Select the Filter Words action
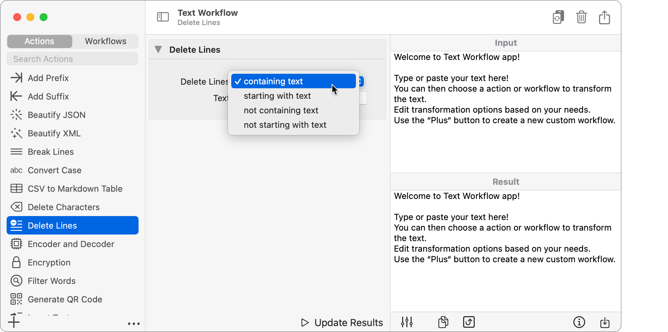The height and width of the screenshot is (332, 668). click(x=73, y=281)
